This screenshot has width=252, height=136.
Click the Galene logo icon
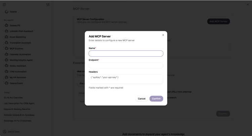pos(6,11)
